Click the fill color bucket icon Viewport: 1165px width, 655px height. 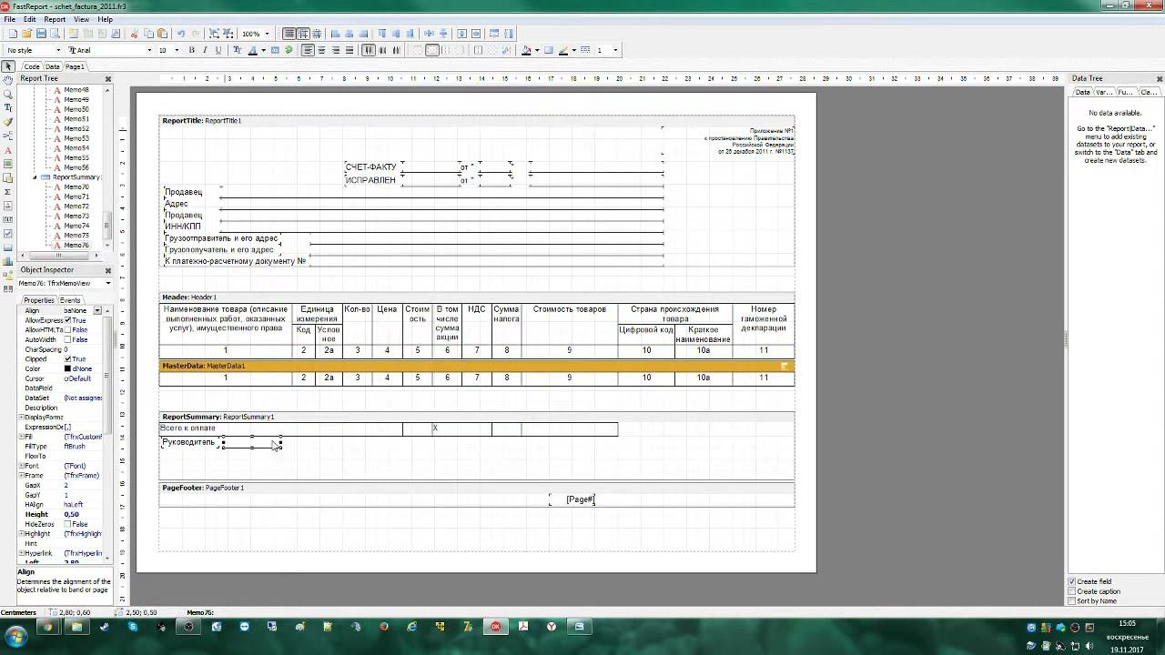click(526, 50)
